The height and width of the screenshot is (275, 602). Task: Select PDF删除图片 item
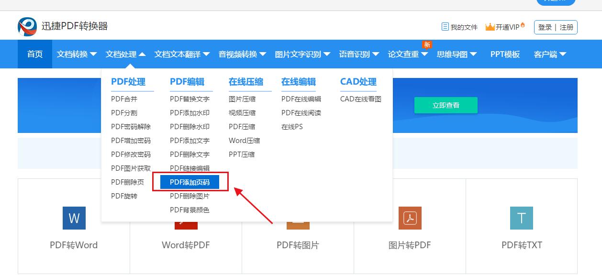tap(190, 196)
